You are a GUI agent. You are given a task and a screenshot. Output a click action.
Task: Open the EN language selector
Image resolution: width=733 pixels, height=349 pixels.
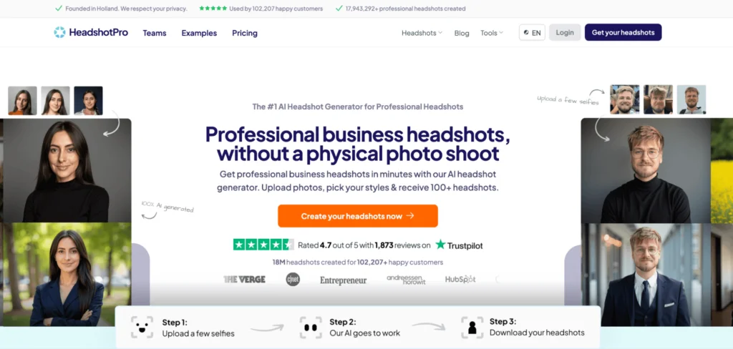point(532,32)
